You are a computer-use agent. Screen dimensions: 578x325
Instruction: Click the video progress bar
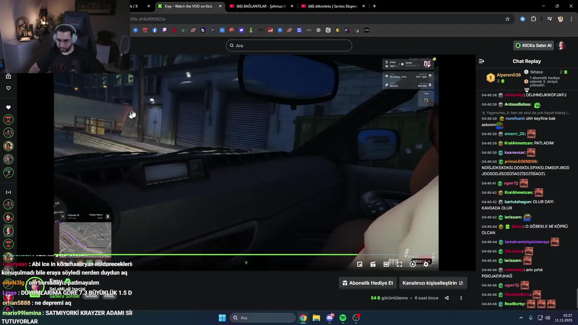[246, 255]
